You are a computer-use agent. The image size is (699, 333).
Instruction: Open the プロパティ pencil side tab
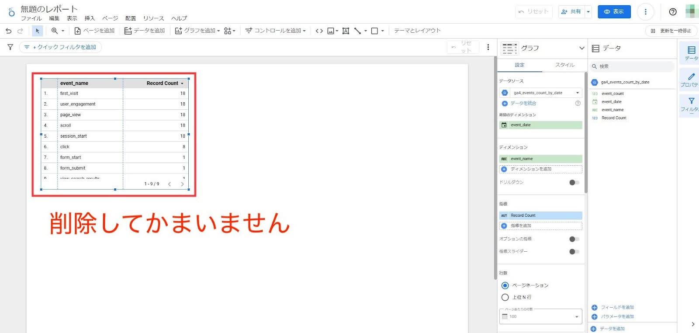pos(691,80)
